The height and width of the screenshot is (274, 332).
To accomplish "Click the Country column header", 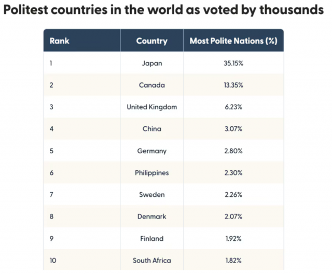I will pyautogui.click(x=151, y=41).
